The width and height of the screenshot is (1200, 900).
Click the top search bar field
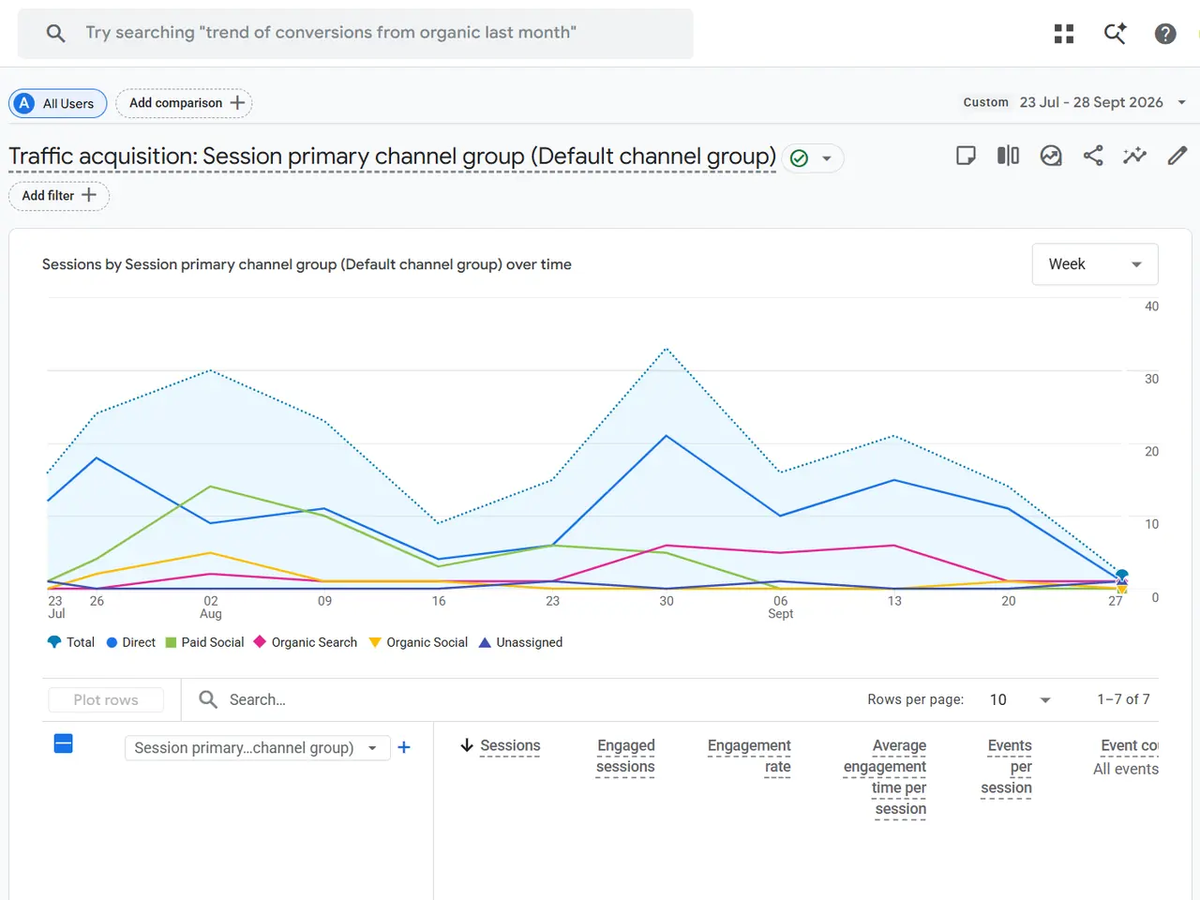(355, 34)
